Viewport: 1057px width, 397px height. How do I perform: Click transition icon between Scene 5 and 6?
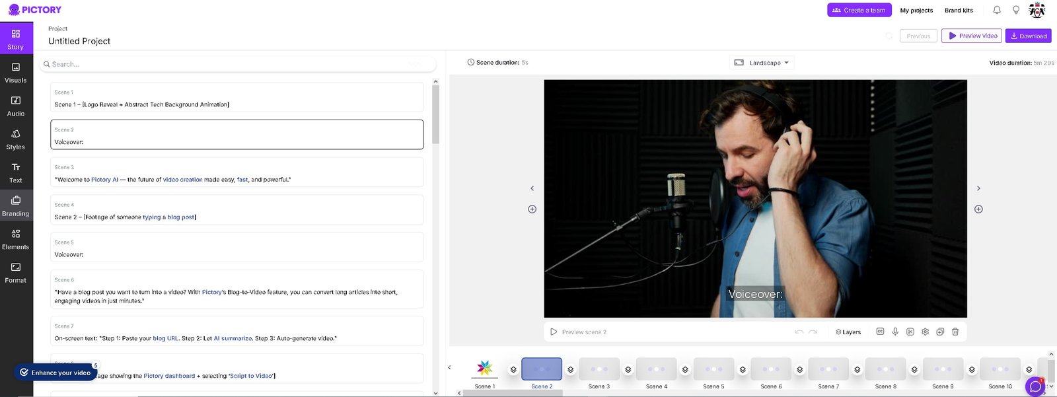[743, 370]
